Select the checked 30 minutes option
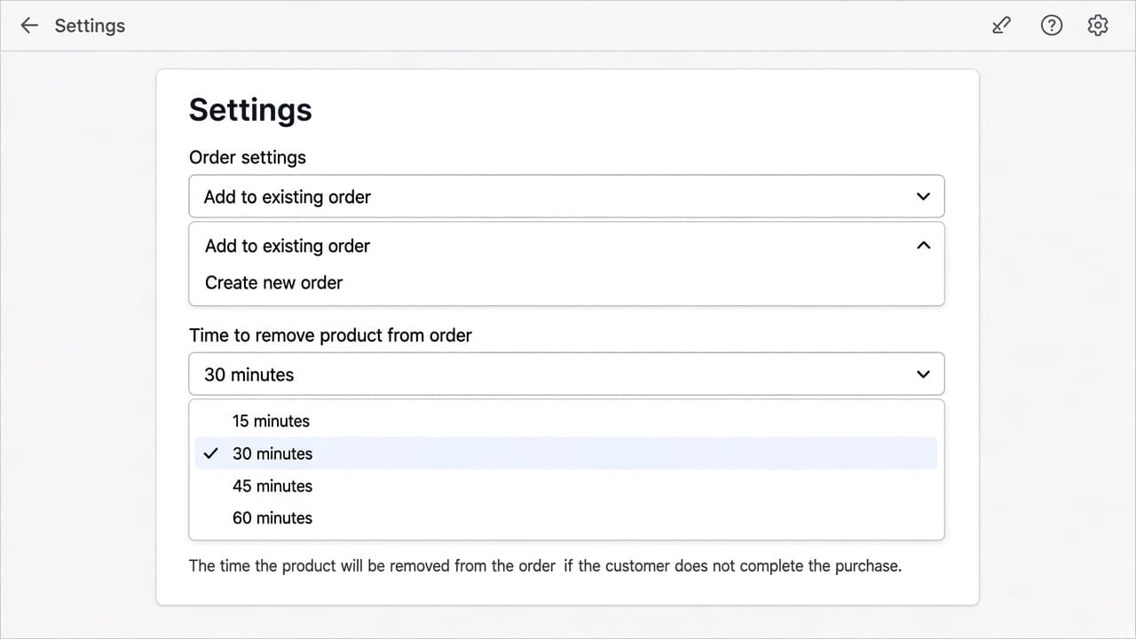 (x=566, y=454)
